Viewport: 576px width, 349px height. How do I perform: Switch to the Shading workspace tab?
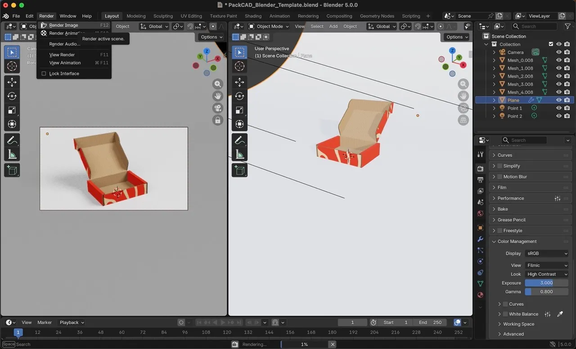tap(253, 16)
